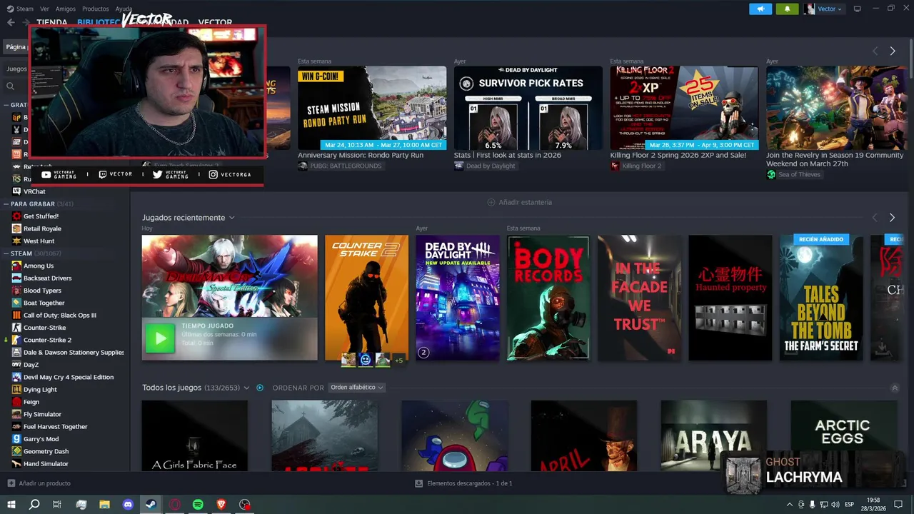Click the back navigation arrow in Steam
Image resolution: width=914 pixels, height=514 pixels.
(x=11, y=22)
